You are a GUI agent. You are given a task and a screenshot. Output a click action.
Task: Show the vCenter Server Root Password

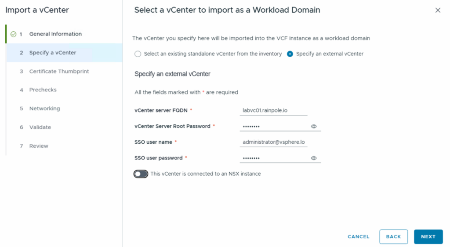(314, 127)
